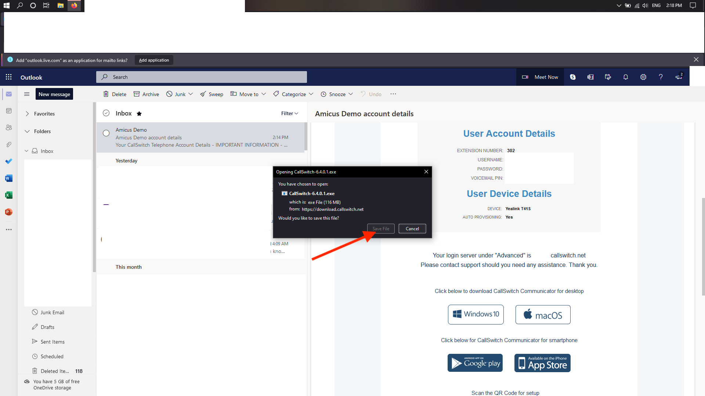Open the Amicus Demo account details email

(200, 137)
